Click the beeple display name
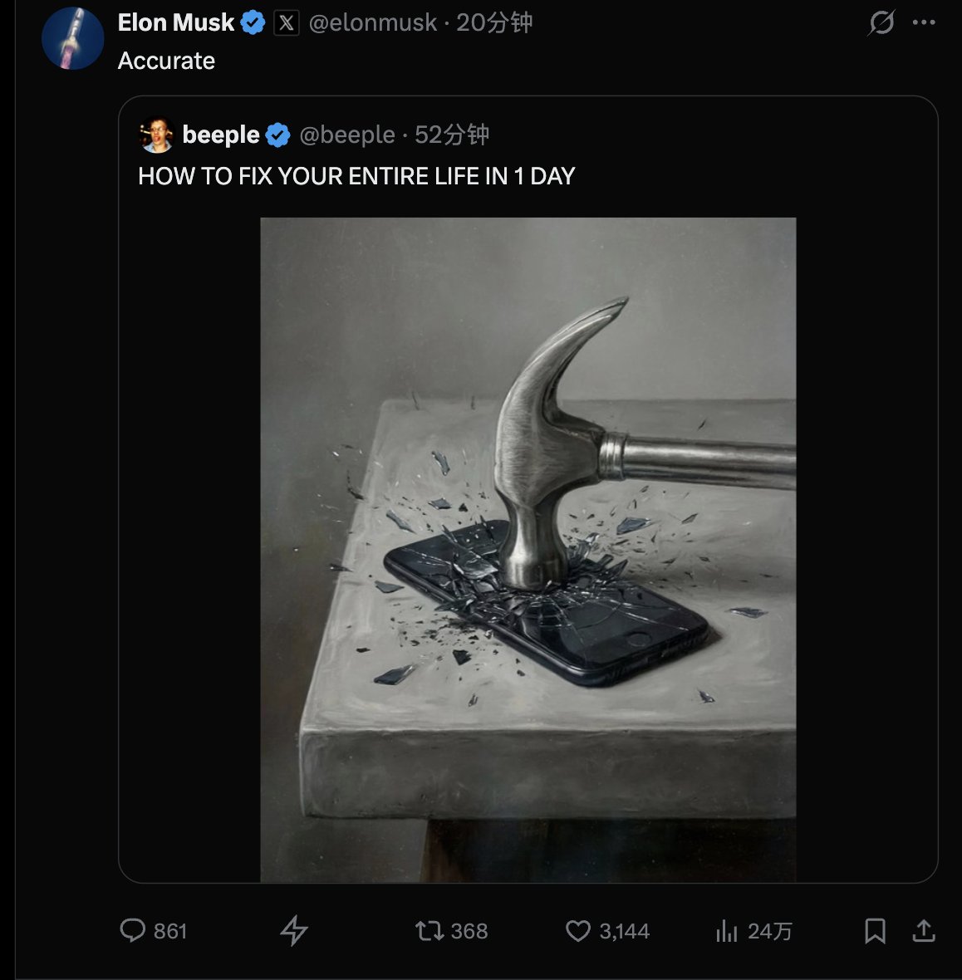This screenshot has width=962, height=980. point(221,135)
